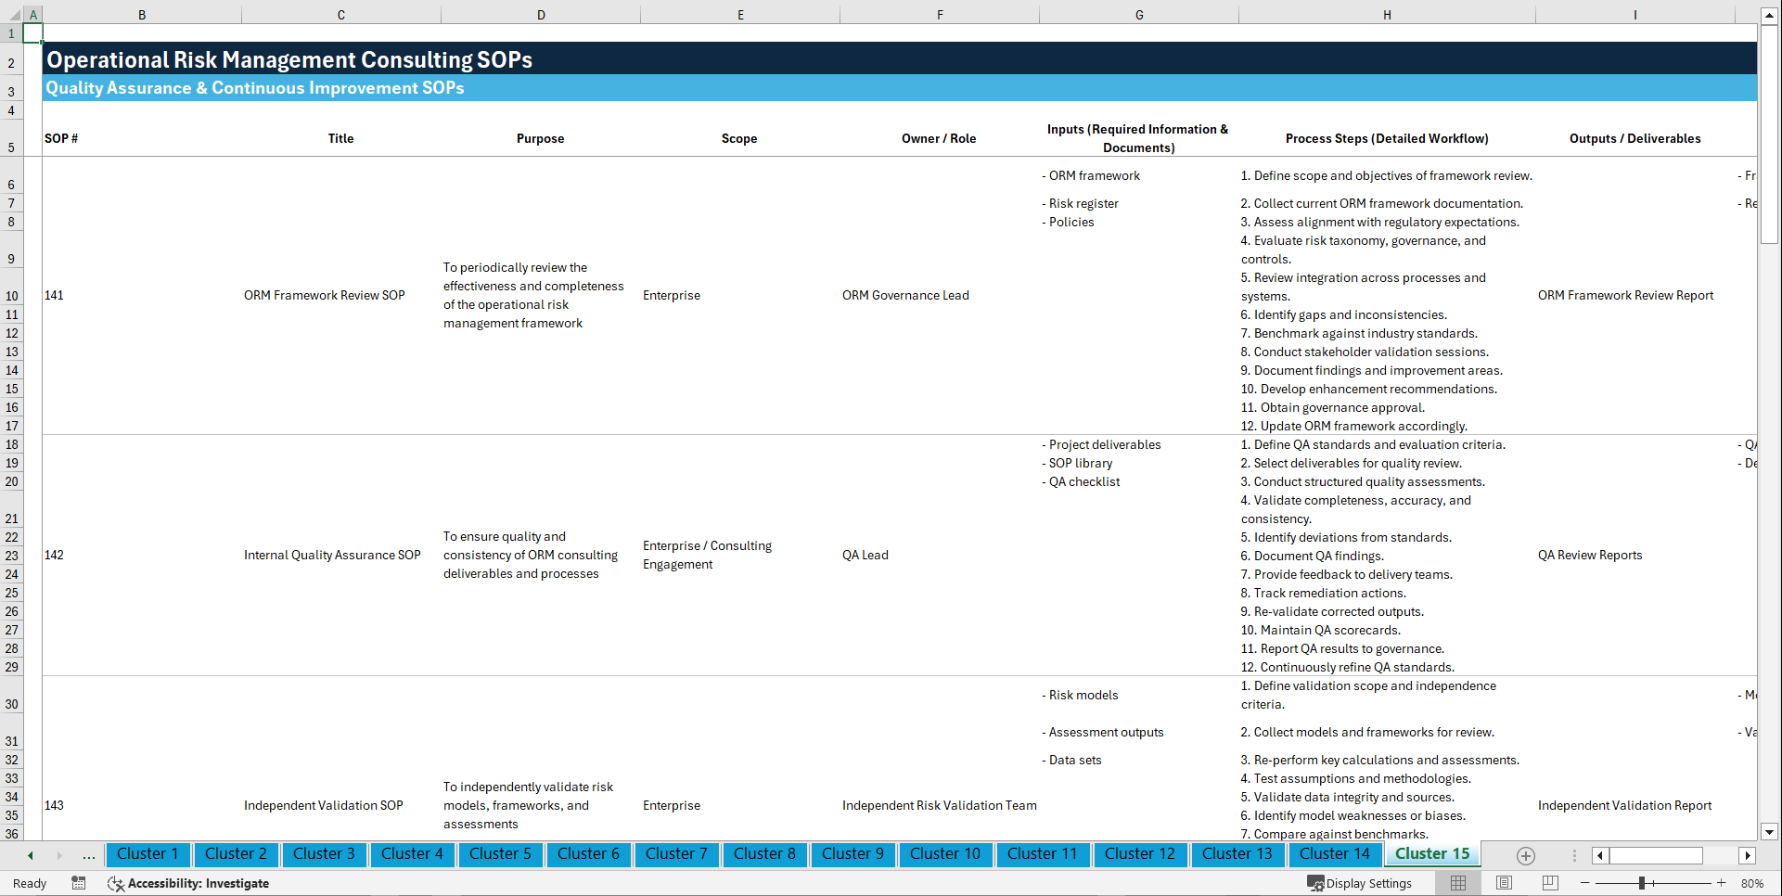1782x896 pixels.
Task: Select cell containing ORM Framework Review SOP
Action: tap(325, 295)
